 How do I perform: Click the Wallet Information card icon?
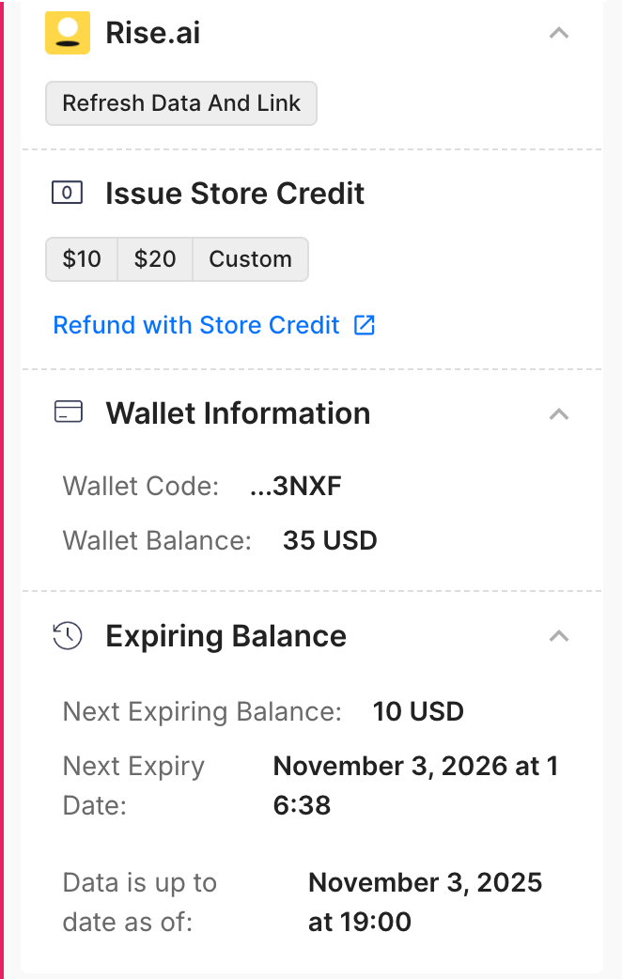(x=68, y=413)
